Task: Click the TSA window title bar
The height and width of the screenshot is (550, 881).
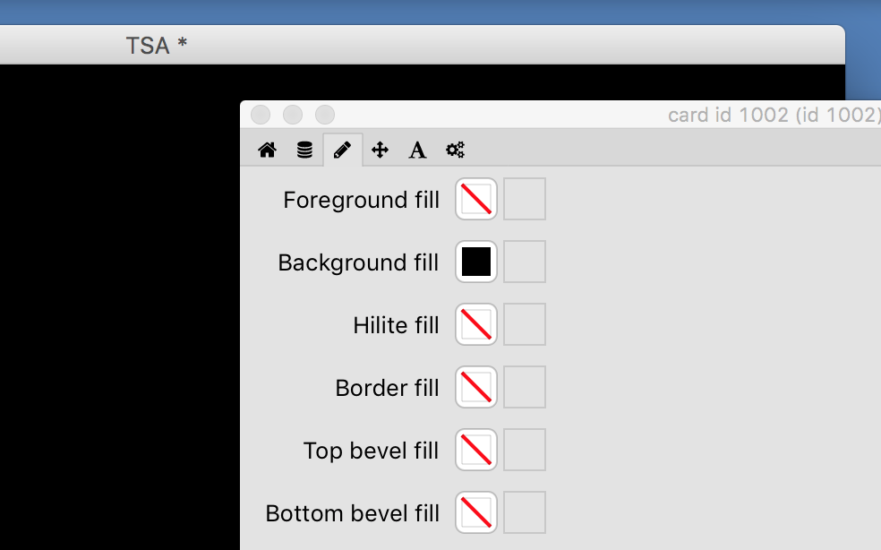Action: click(x=157, y=45)
